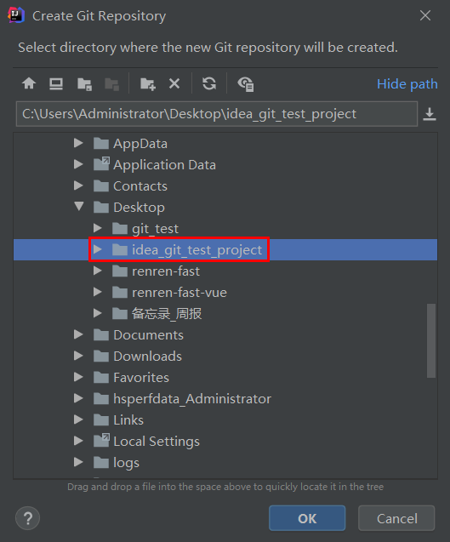The width and height of the screenshot is (450, 542).
Task: Select the Project directory icon
Action: click(x=84, y=84)
